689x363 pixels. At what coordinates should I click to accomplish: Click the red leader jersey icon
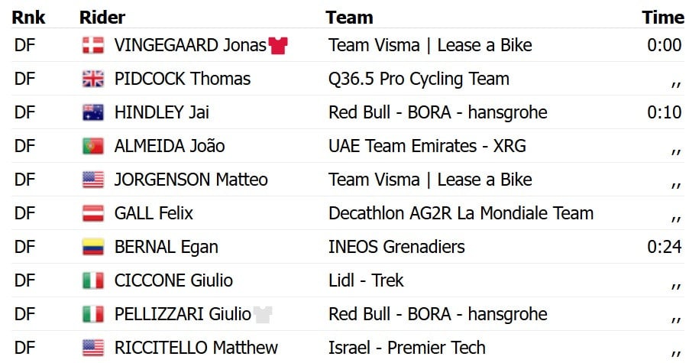point(278,45)
